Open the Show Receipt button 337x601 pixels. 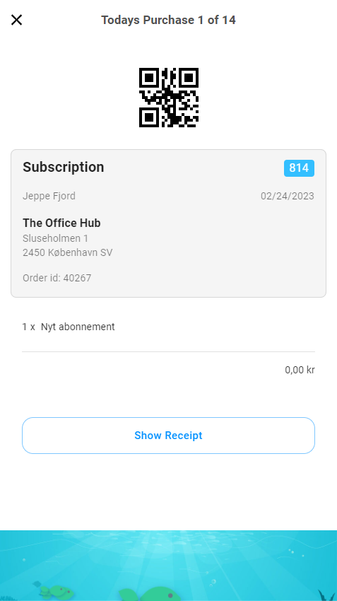(x=168, y=436)
